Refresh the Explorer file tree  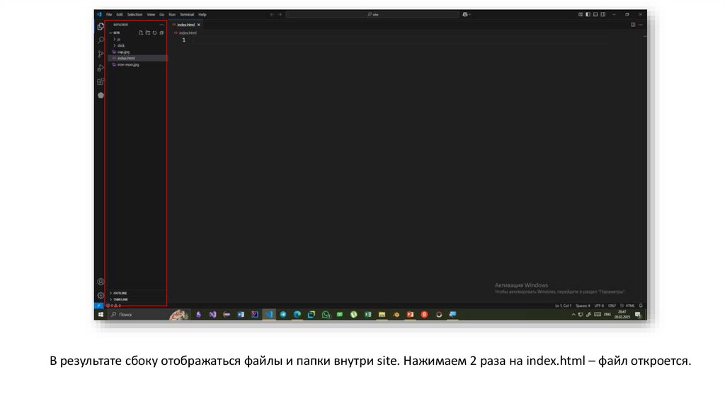(154, 33)
